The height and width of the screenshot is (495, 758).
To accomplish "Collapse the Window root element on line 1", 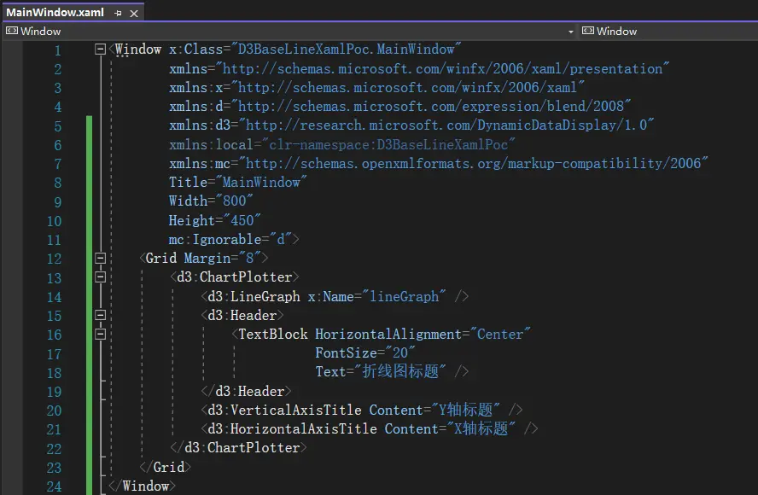I will click(x=101, y=49).
